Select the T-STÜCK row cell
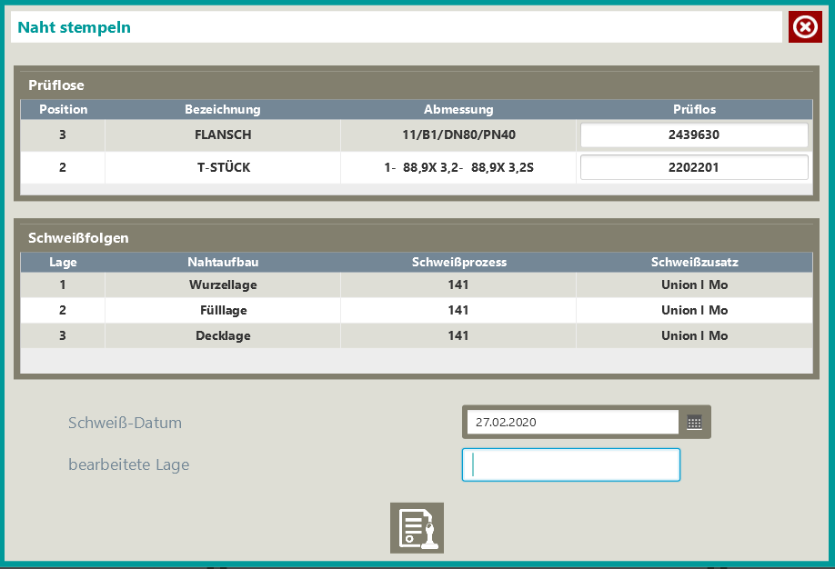The height and width of the screenshot is (569, 835). click(x=223, y=167)
